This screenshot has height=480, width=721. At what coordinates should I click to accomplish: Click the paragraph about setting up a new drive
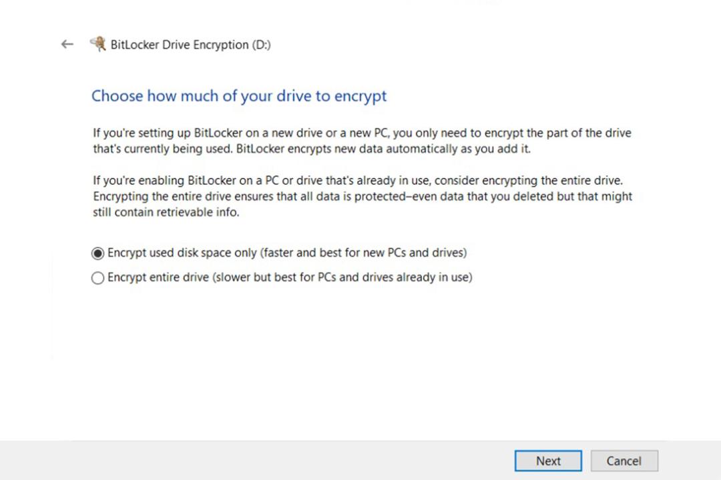[362, 141]
